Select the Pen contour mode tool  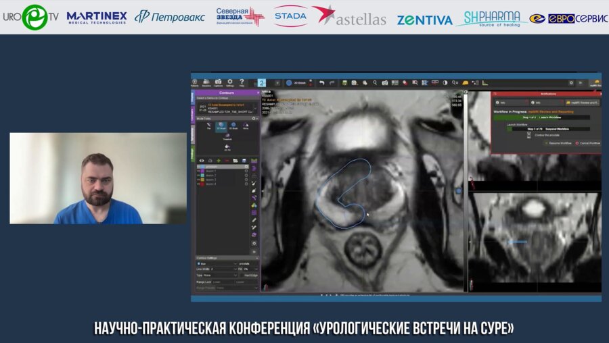pos(208,126)
